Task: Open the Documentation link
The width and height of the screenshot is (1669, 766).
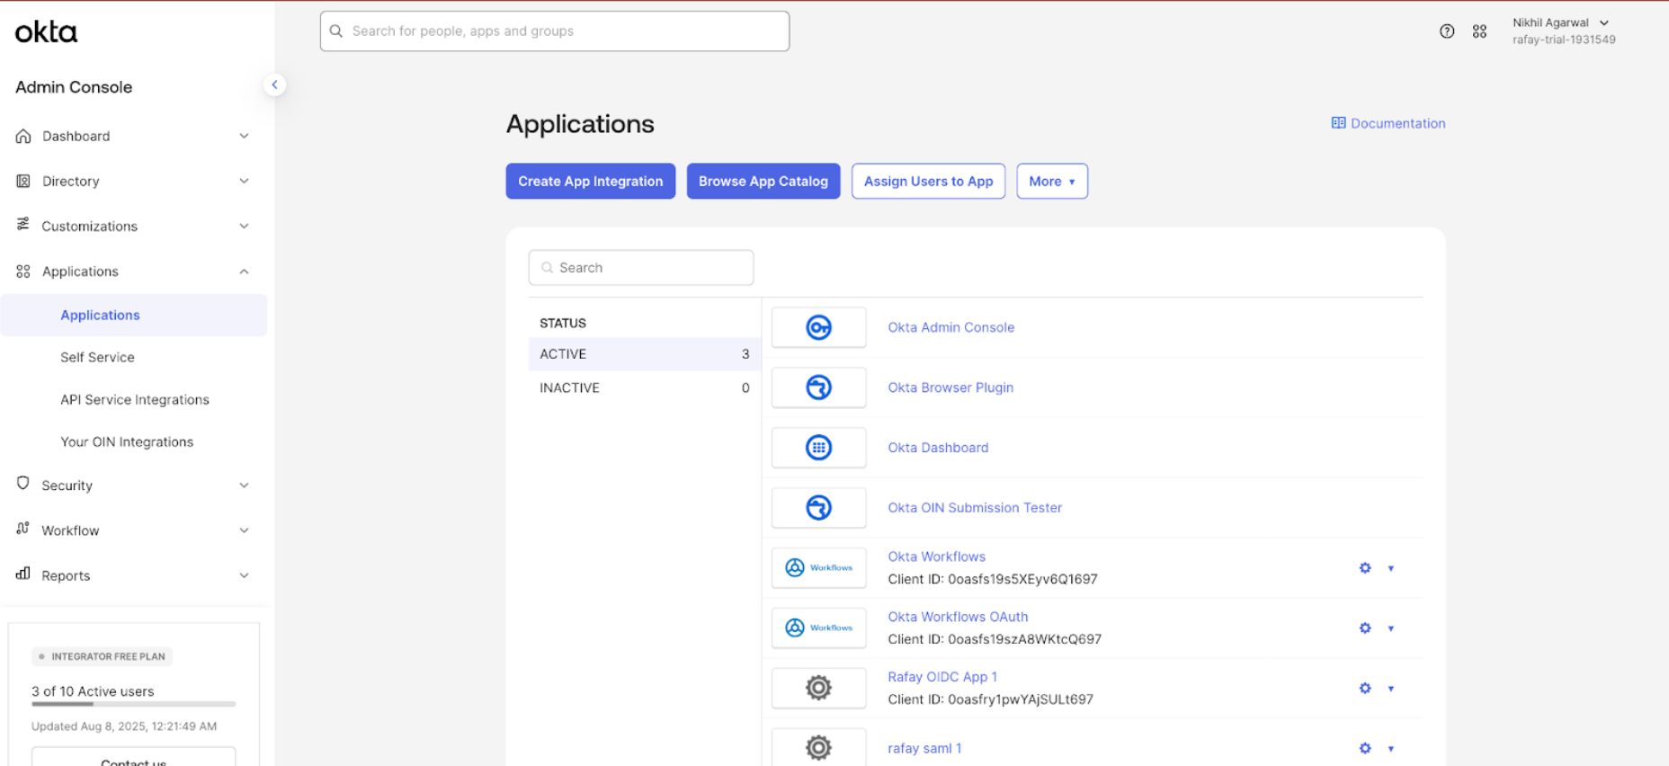Action: [x=1388, y=123]
